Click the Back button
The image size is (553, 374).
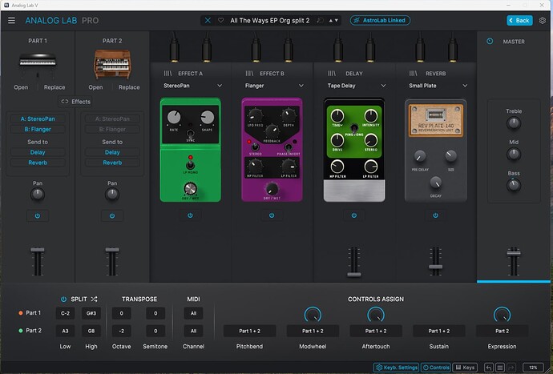[x=519, y=20]
